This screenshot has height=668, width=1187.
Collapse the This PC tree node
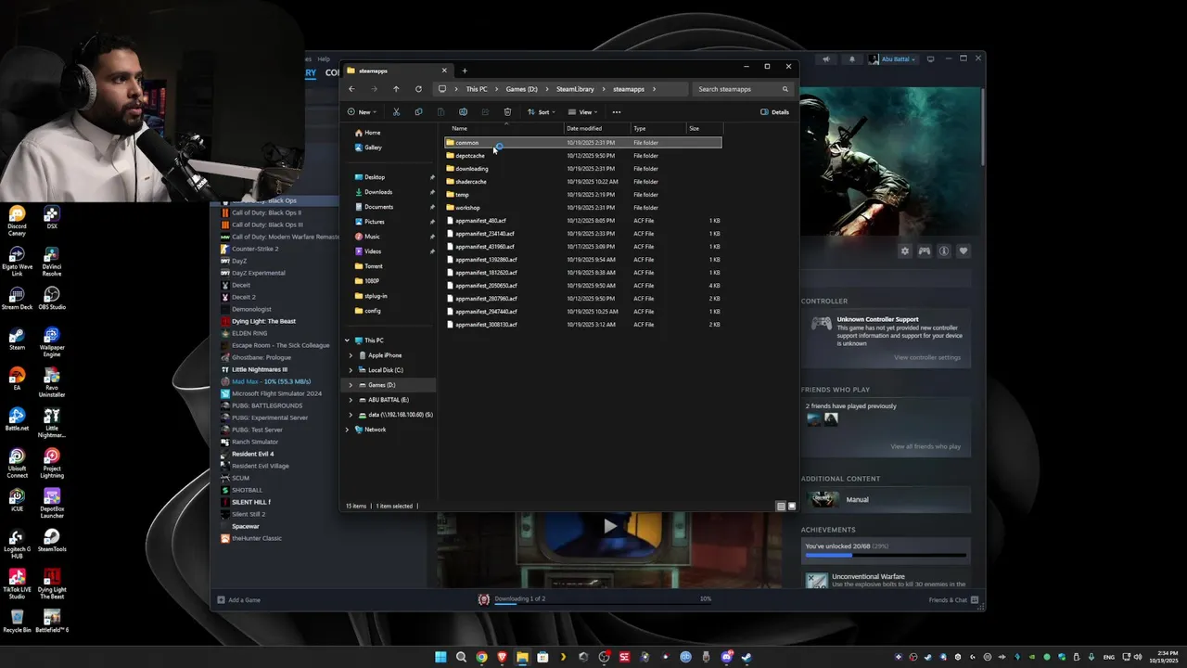pyautogui.click(x=347, y=340)
